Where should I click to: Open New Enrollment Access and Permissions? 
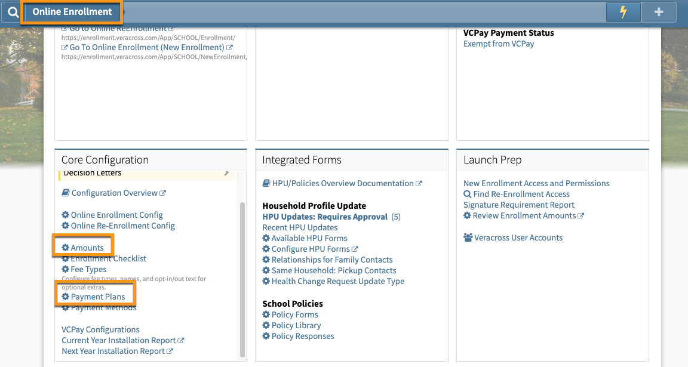(536, 183)
